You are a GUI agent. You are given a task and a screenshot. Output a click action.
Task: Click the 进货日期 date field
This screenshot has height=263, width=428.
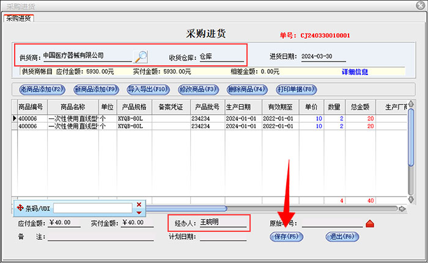click(323, 57)
